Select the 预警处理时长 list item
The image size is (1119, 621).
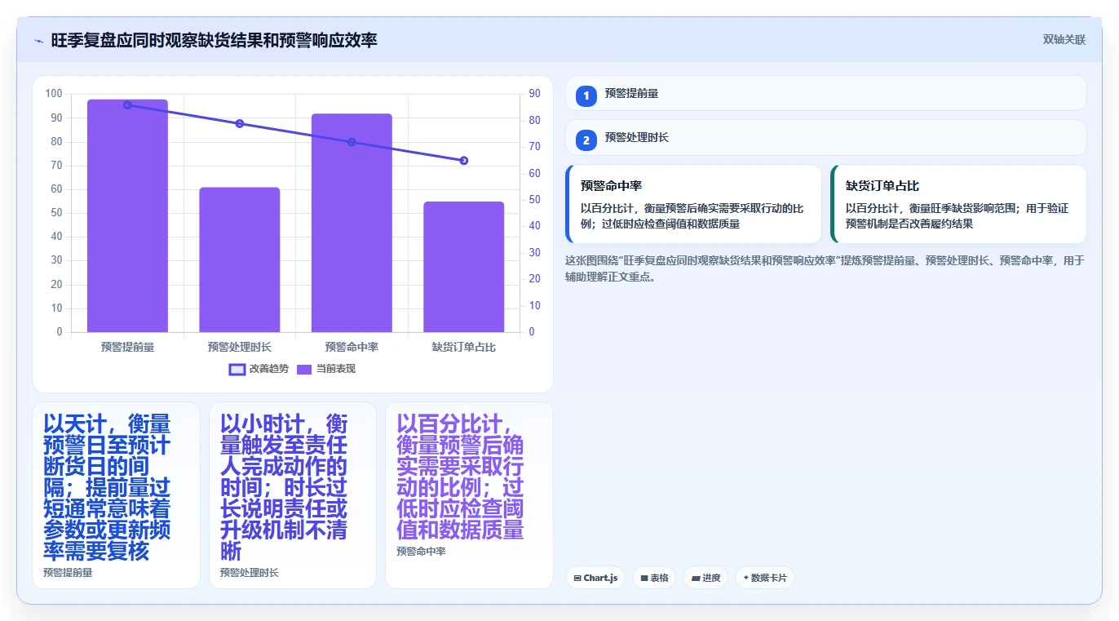[825, 137]
